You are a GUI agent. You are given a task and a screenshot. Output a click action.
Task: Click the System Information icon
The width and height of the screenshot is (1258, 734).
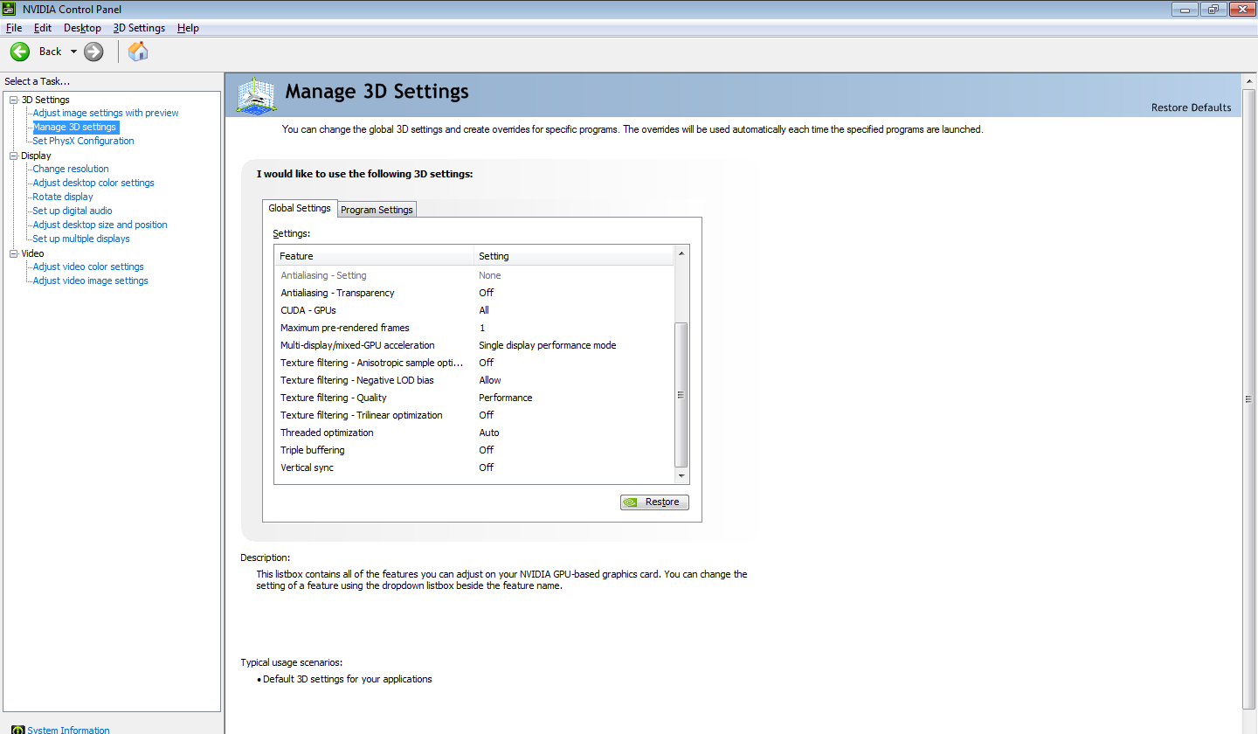(x=17, y=730)
